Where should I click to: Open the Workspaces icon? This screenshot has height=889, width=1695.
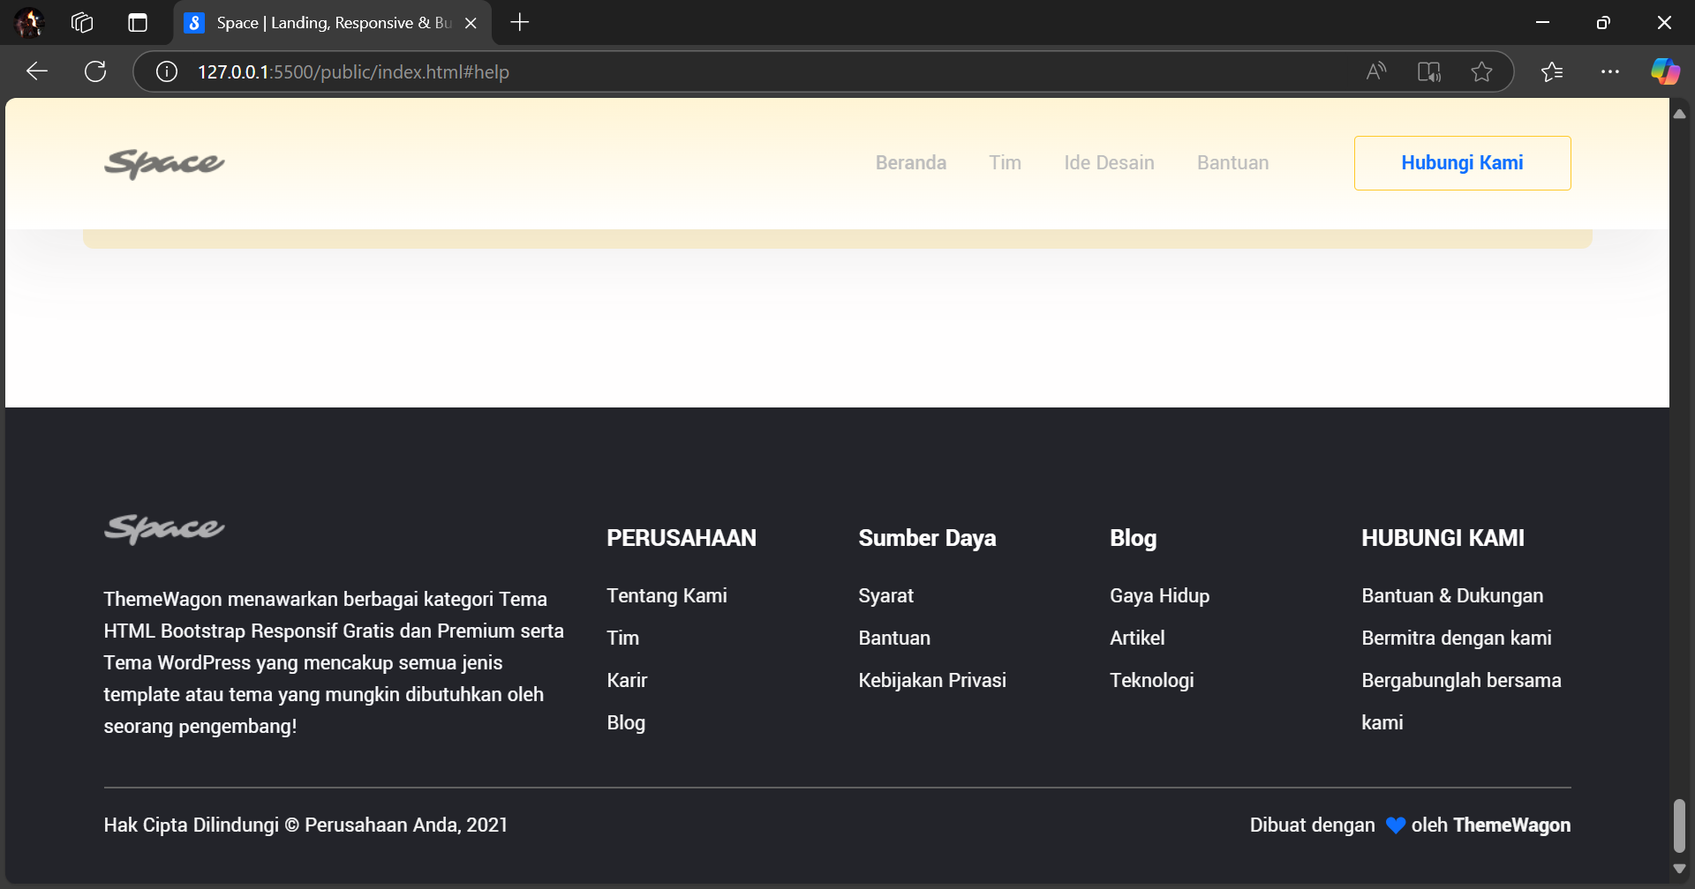tap(82, 23)
